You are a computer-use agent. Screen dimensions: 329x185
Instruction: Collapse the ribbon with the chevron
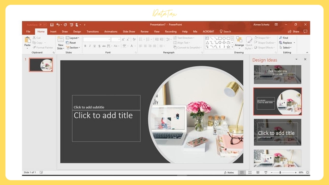pyautogui.click(x=307, y=53)
